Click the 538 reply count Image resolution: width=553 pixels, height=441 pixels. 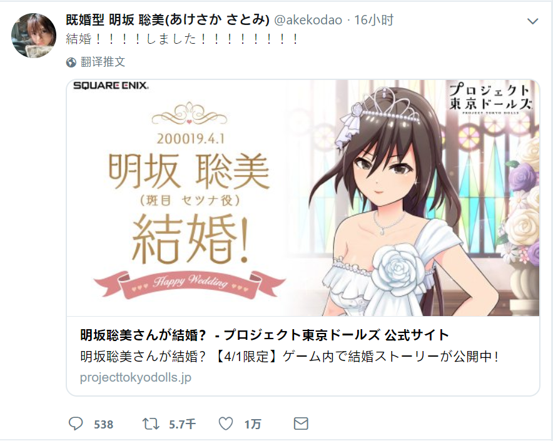[104, 424]
